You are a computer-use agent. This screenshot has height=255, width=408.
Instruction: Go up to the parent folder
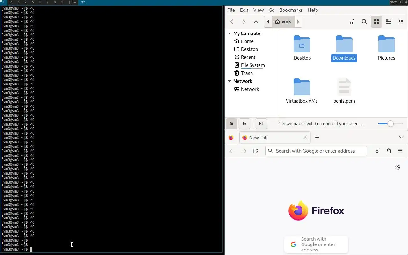[256, 22]
